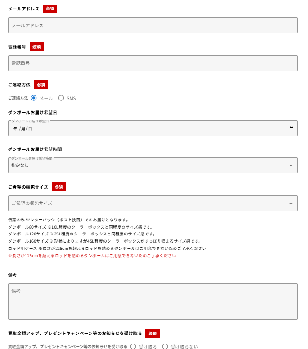Screen dimensions: 308x349
Task: Click the arrow on the 梱包サイズ dropdown
Action: [291, 204]
